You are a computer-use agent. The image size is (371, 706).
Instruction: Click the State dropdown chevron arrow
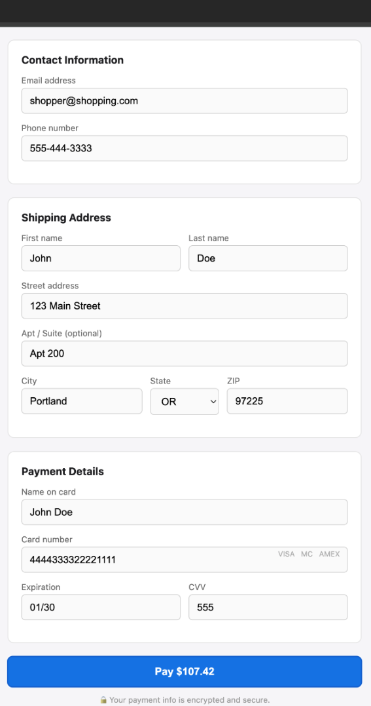pyautogui.click(x=213, y=402)
